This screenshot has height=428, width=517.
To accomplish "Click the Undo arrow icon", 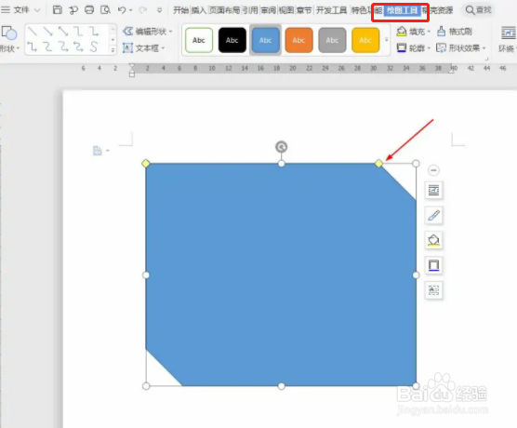I will [x=122, y=10].
